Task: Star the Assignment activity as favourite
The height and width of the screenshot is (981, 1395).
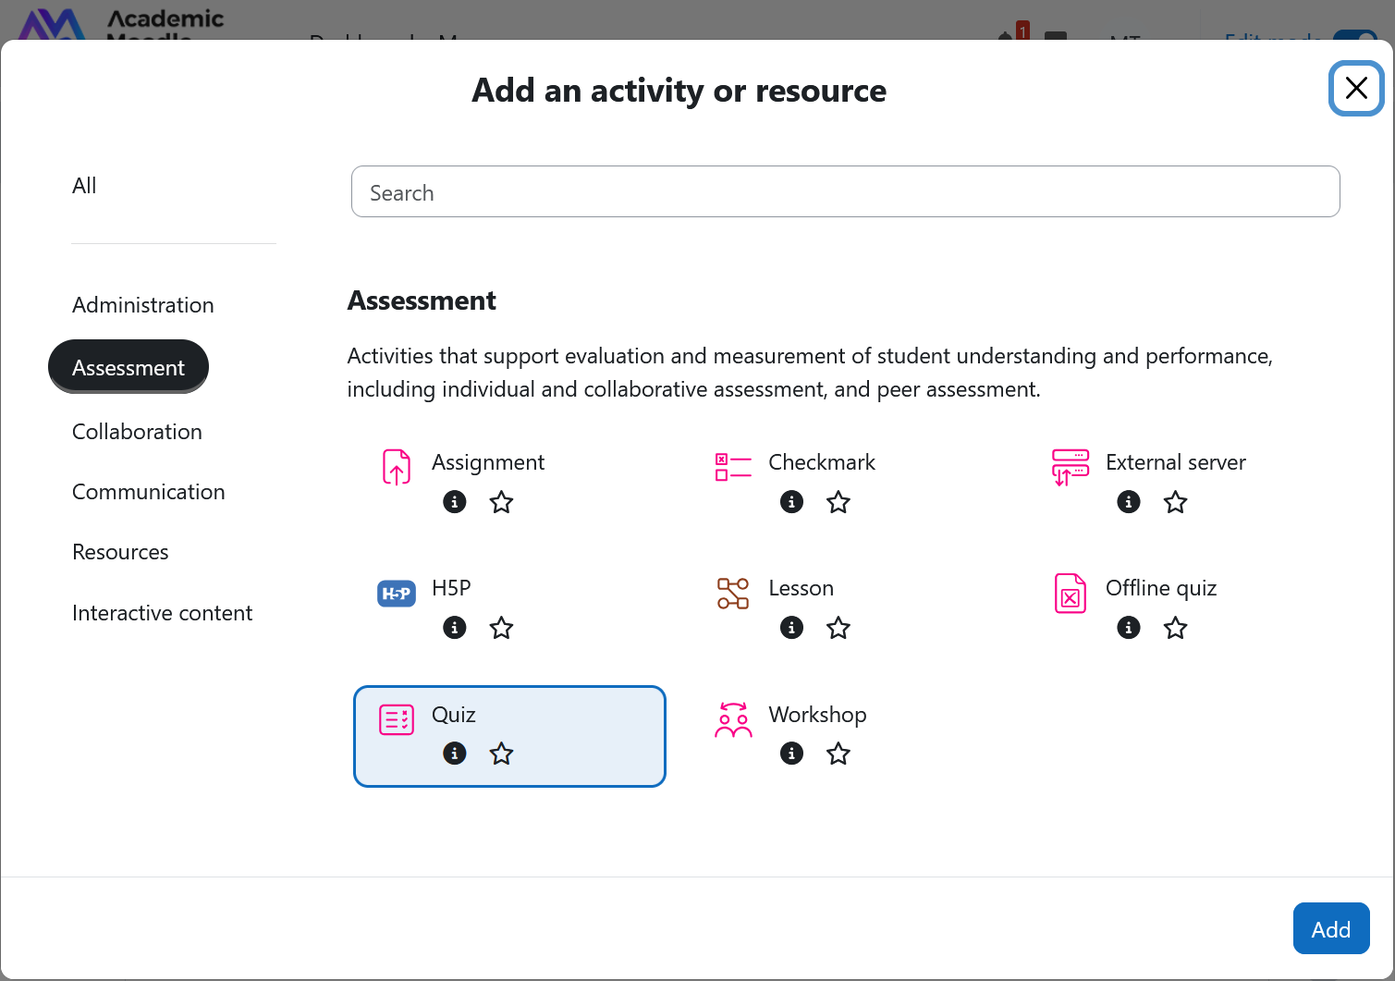Action: click(501, 502)
